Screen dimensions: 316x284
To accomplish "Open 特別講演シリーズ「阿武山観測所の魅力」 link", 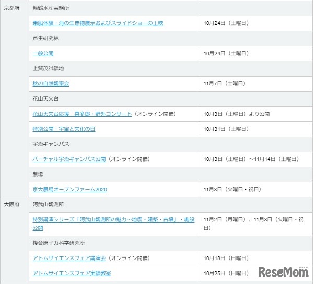I will click(x=113, y=224).
